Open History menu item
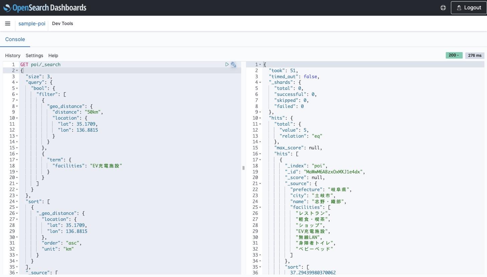Image resolution: width=487 pixels, height=277 pixels. click(x=13, y=55)
